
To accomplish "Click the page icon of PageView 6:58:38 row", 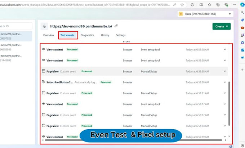I will [x=44, y=71].
